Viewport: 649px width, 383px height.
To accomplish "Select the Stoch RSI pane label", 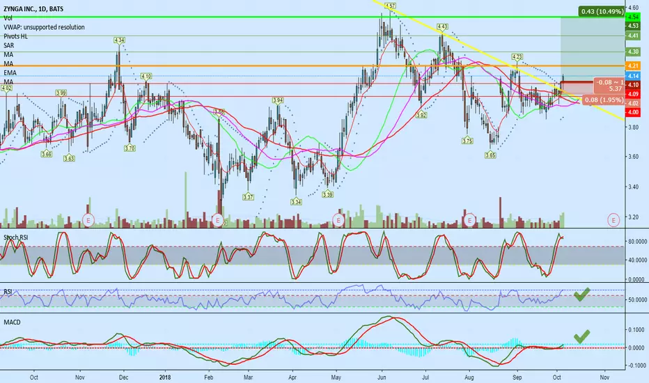I will click(17, 237).
